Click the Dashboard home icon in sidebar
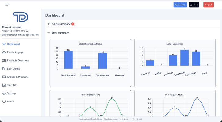The image size is (222, 122). [x=4, y=44]
